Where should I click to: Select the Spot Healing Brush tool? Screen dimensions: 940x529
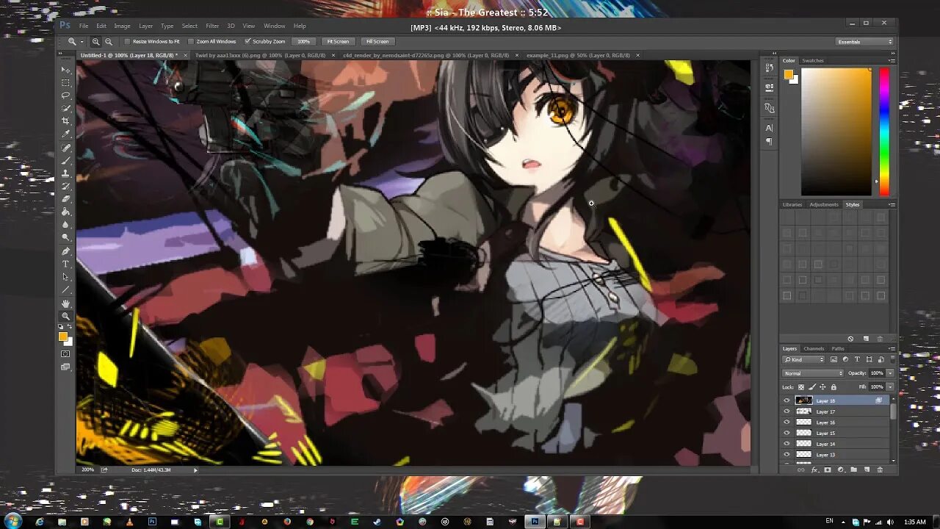(x=65, y=148)
